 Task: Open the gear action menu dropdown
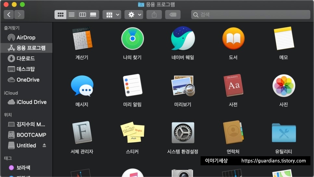click(x=134, y=15)
